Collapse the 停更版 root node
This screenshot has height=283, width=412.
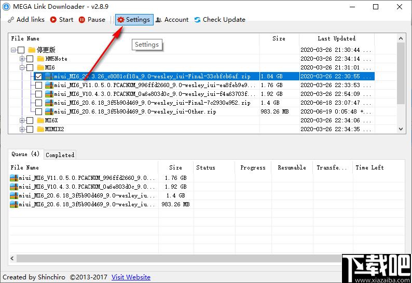[13, 50]
